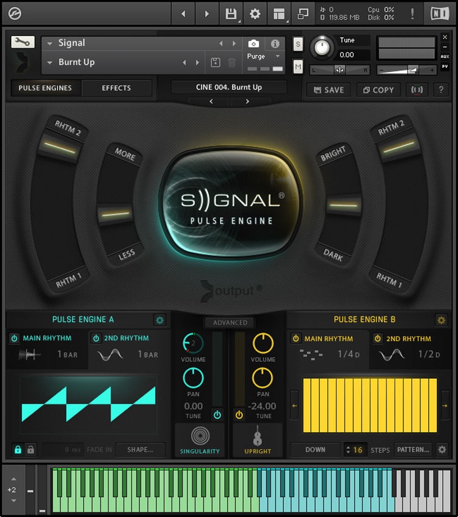Click the MORE/LESS macro slider handle
The width and height of the screenshot is (458, 517).
click(x=115, y=214)
